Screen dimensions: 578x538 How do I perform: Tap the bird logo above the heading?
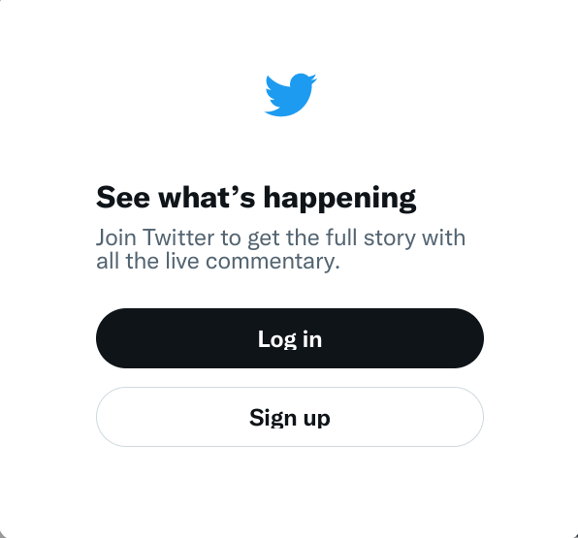291,95
